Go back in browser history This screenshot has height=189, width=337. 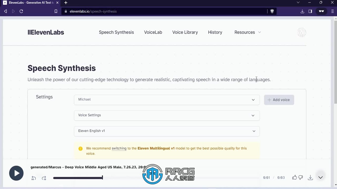(6, 11)
